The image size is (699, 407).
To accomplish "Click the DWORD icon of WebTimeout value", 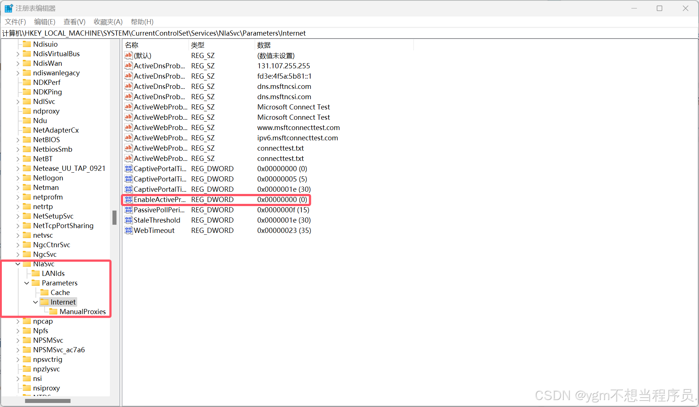I will (128, 230).
